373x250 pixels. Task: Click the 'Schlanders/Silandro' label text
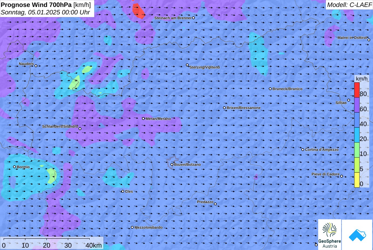[60, 126]
